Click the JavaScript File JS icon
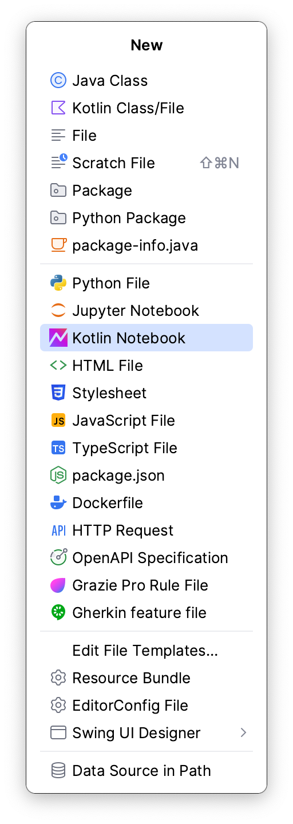The image size is (293, 824). [58, 421]
